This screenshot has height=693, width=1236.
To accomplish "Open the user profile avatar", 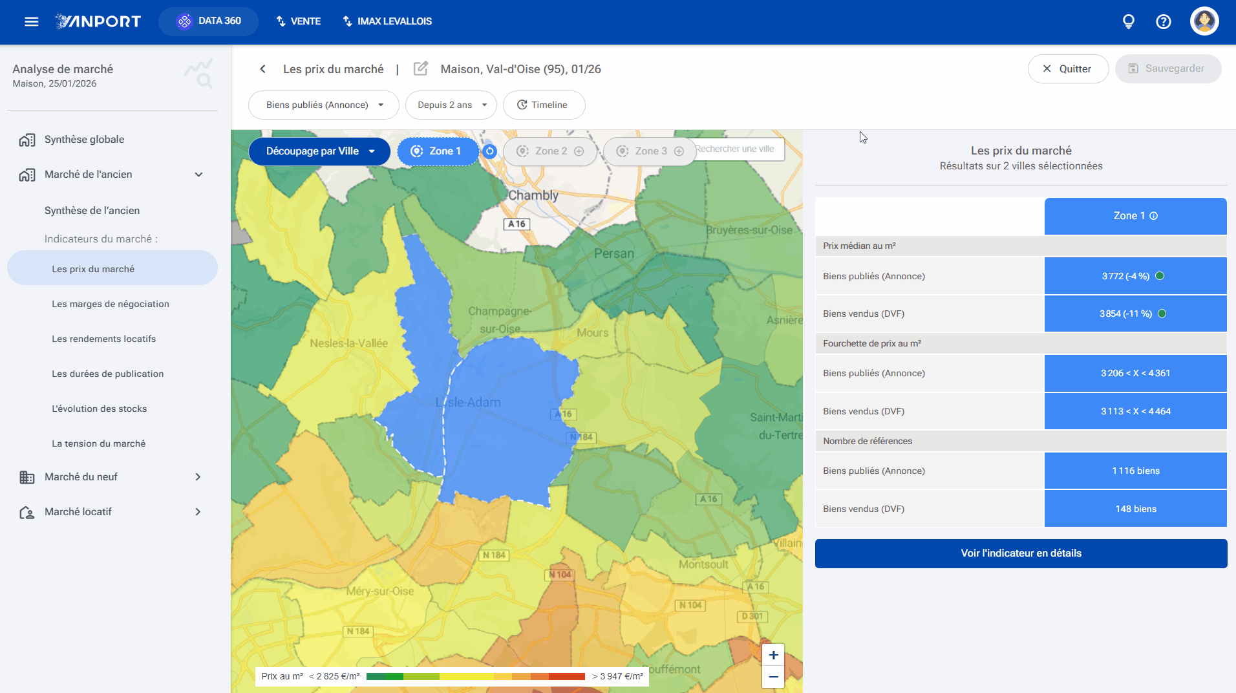I will click(x=1204, y=21).
